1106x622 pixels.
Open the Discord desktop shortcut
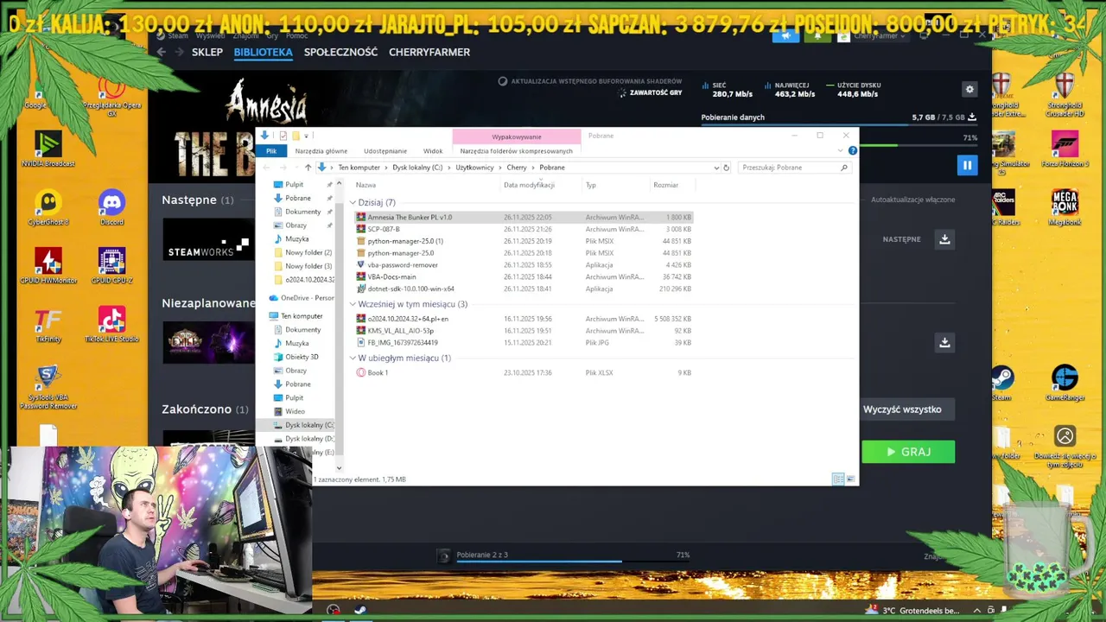(x=111, y=207)
